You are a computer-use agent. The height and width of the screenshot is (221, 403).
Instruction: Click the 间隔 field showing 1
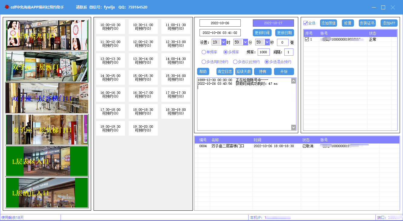pyautogui.click(x=289, y=52)
